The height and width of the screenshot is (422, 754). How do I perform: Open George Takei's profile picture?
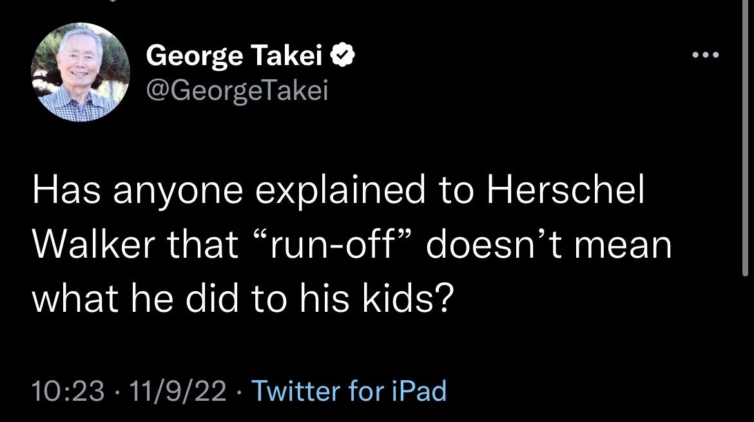click(x=81, y=72)
